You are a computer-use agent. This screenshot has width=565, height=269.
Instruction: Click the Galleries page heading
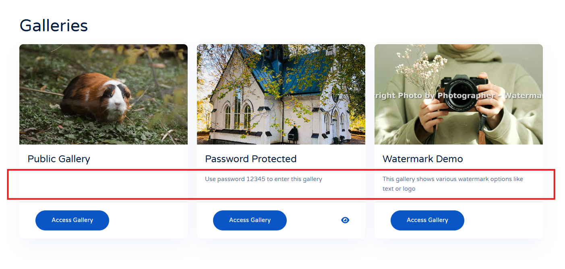coord(54,26)
